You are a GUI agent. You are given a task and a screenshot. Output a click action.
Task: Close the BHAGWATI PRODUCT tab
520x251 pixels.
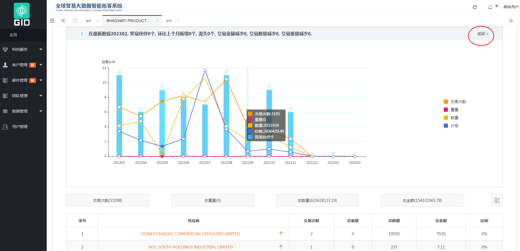(x=157, y=21)
